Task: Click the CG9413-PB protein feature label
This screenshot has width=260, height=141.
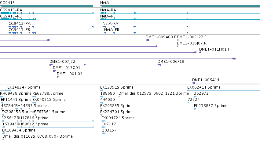Action: point(19,30)
